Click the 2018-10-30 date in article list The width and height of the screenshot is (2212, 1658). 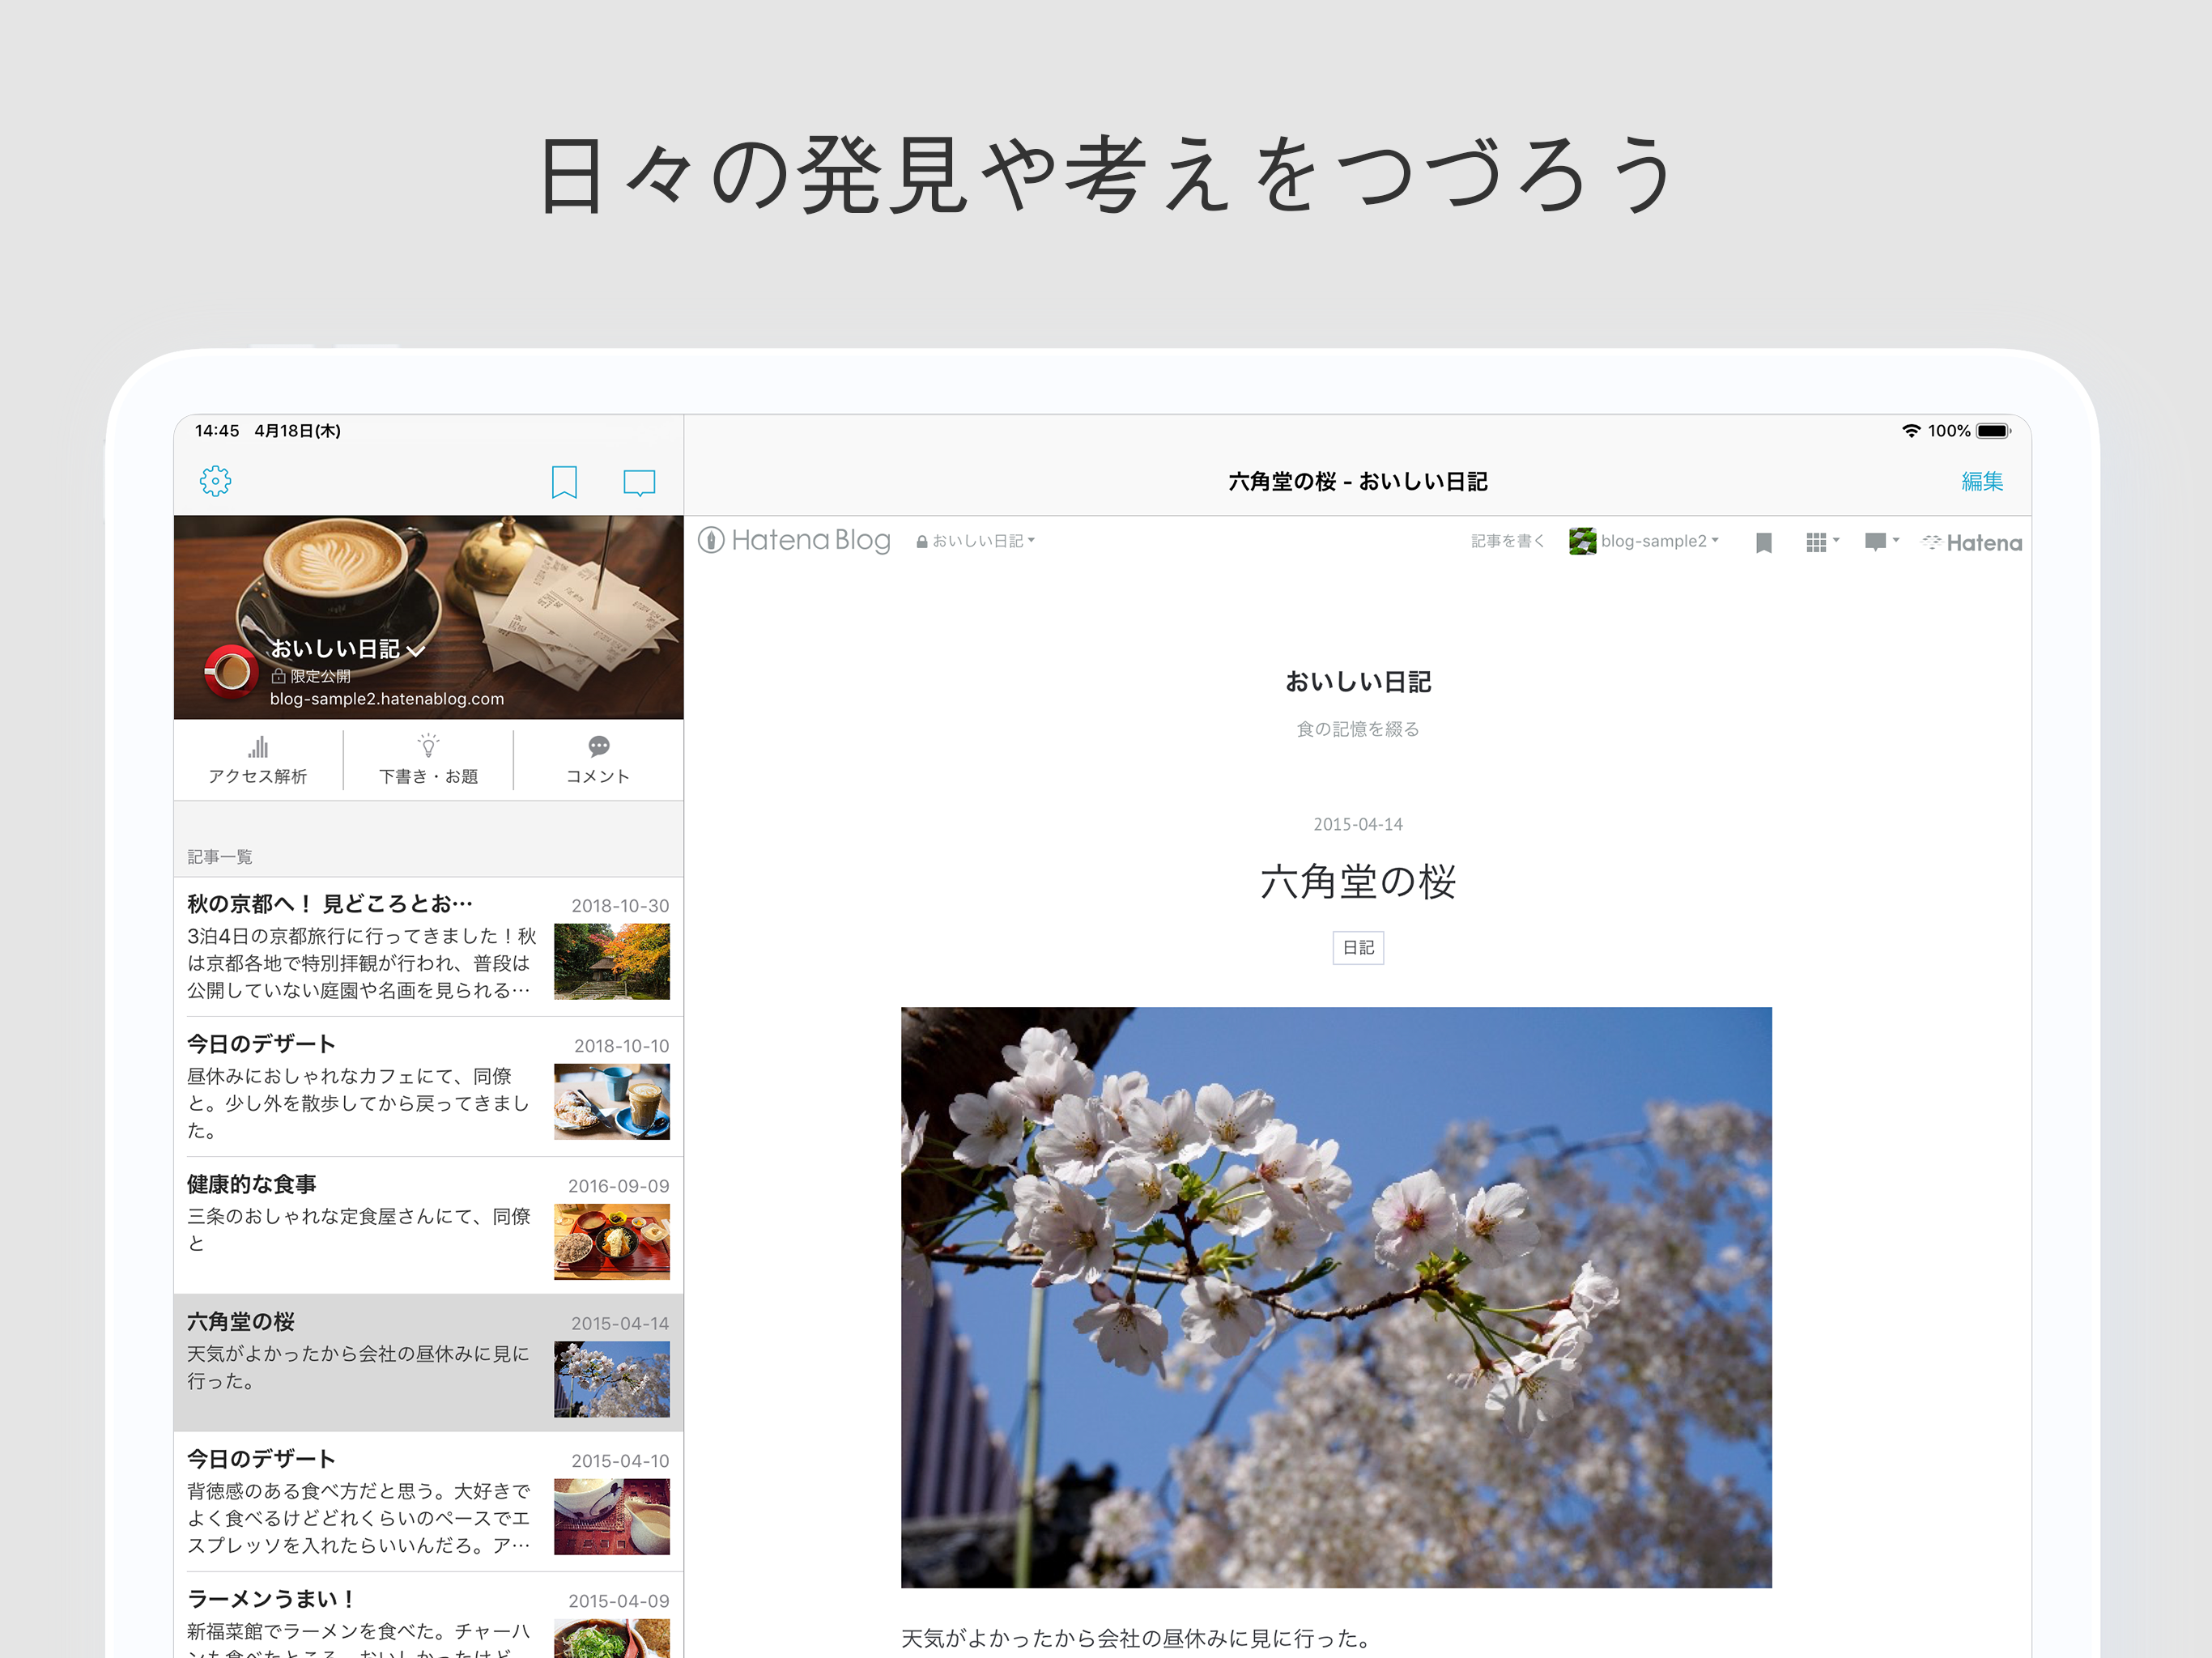tap(620, 906)
